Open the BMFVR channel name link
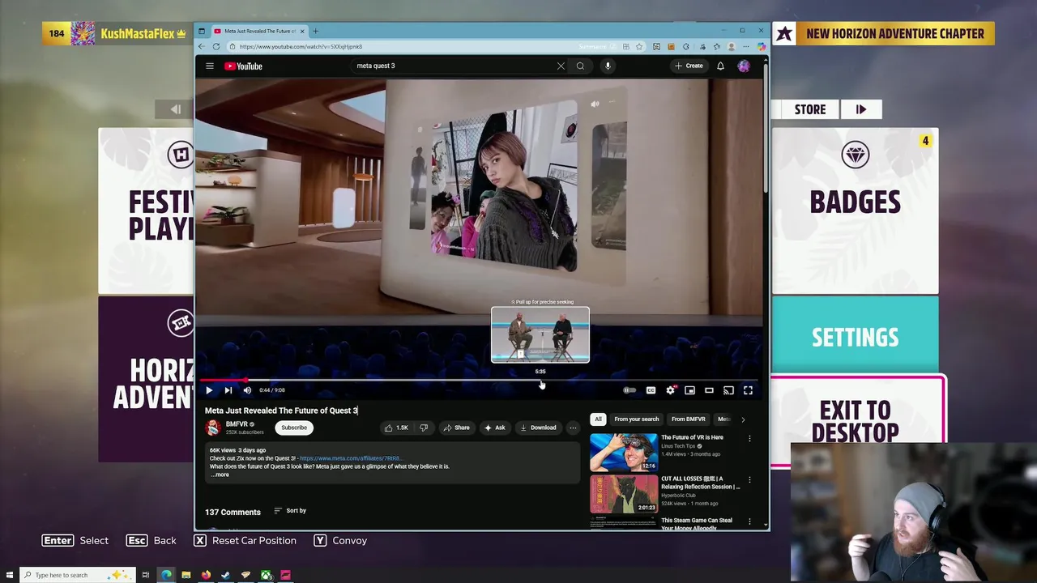Screen dimensions: 1037x583 click(x=237, y=424)
